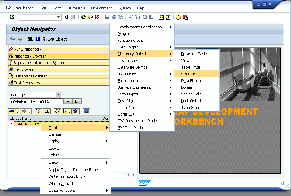Click the Collapse All Nodes icon
This screenshot has width=291, height=196.
click(x=47, y=111)
